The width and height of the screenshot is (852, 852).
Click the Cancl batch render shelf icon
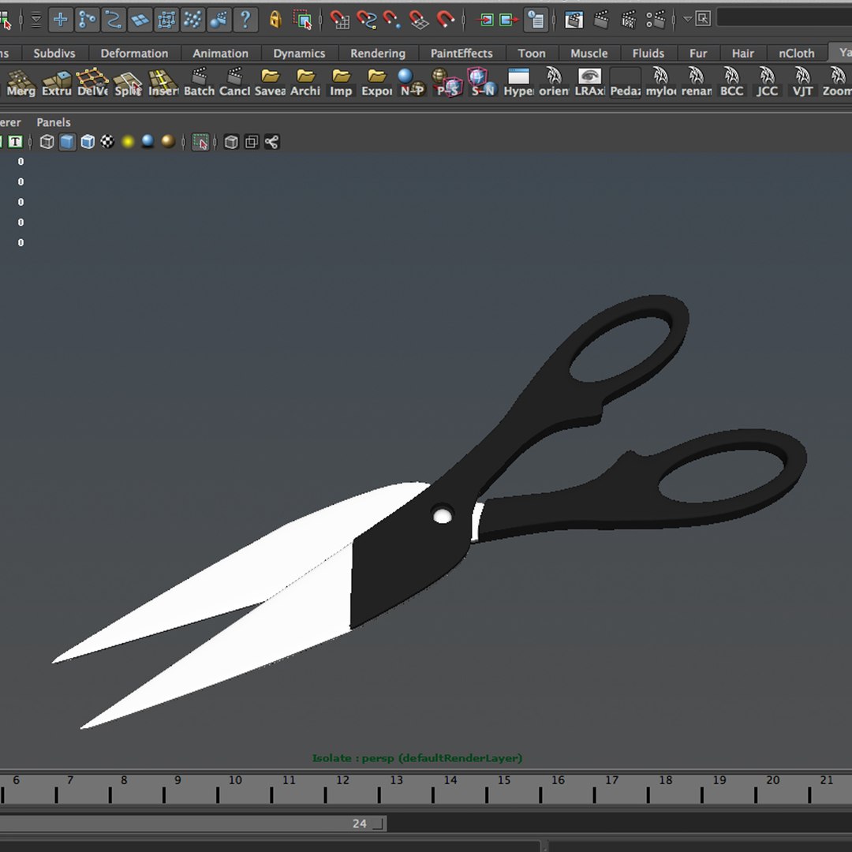[234, 83]
